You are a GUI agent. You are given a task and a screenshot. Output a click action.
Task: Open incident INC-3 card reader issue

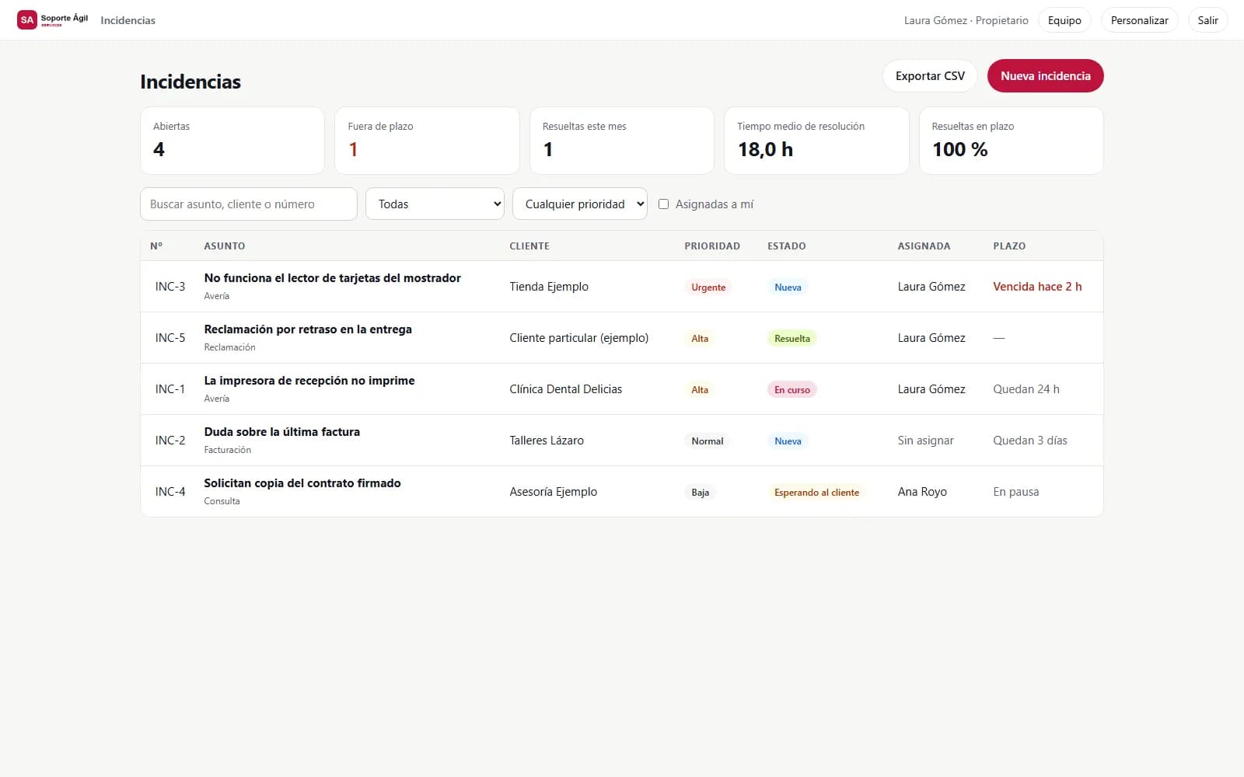pos(332,278)
